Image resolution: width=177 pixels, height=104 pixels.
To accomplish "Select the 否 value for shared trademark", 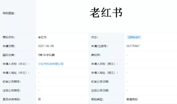I will point(39,99).
